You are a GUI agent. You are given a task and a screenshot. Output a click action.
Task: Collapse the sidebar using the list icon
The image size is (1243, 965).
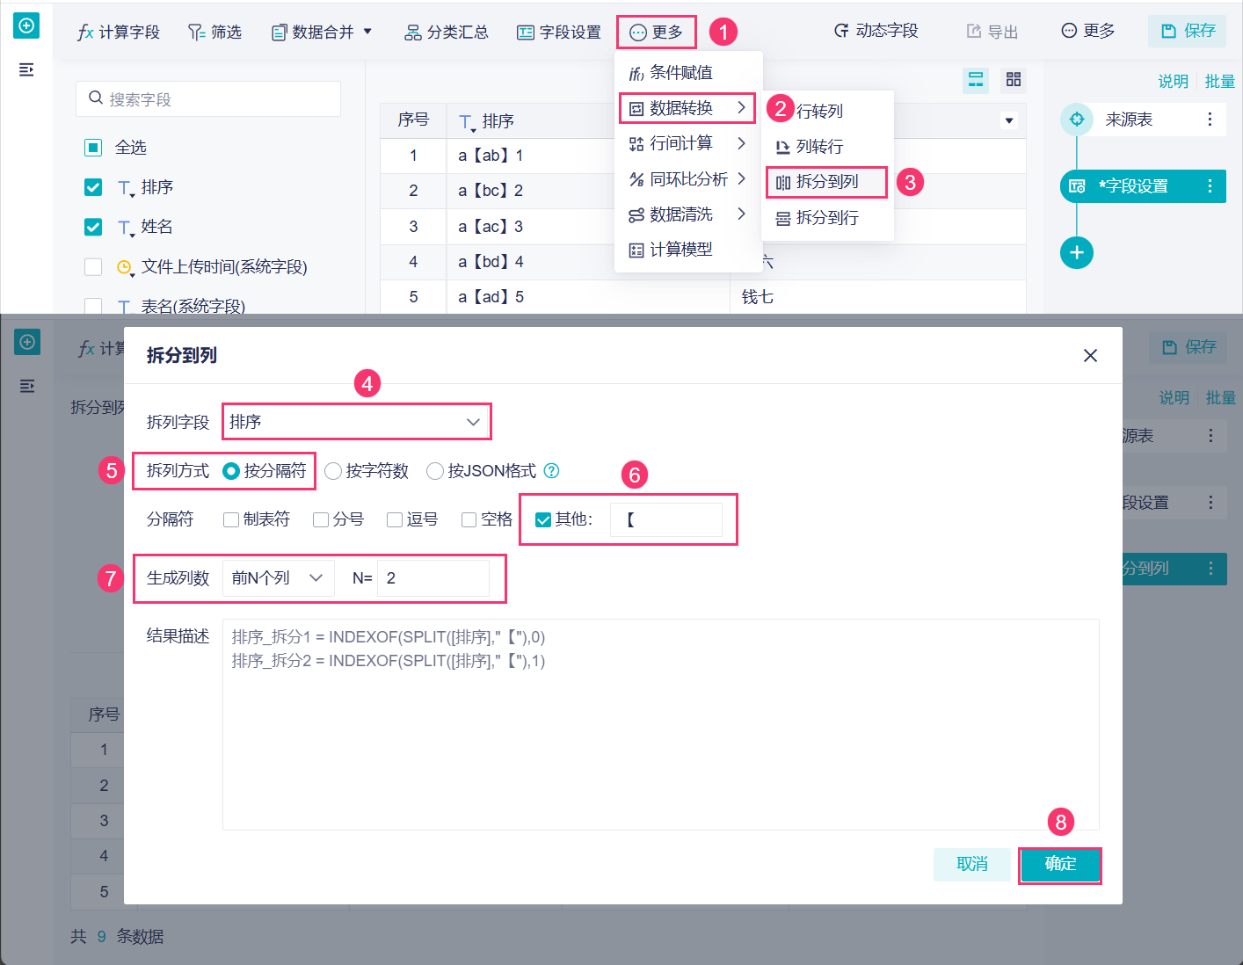tap(26, 69)
